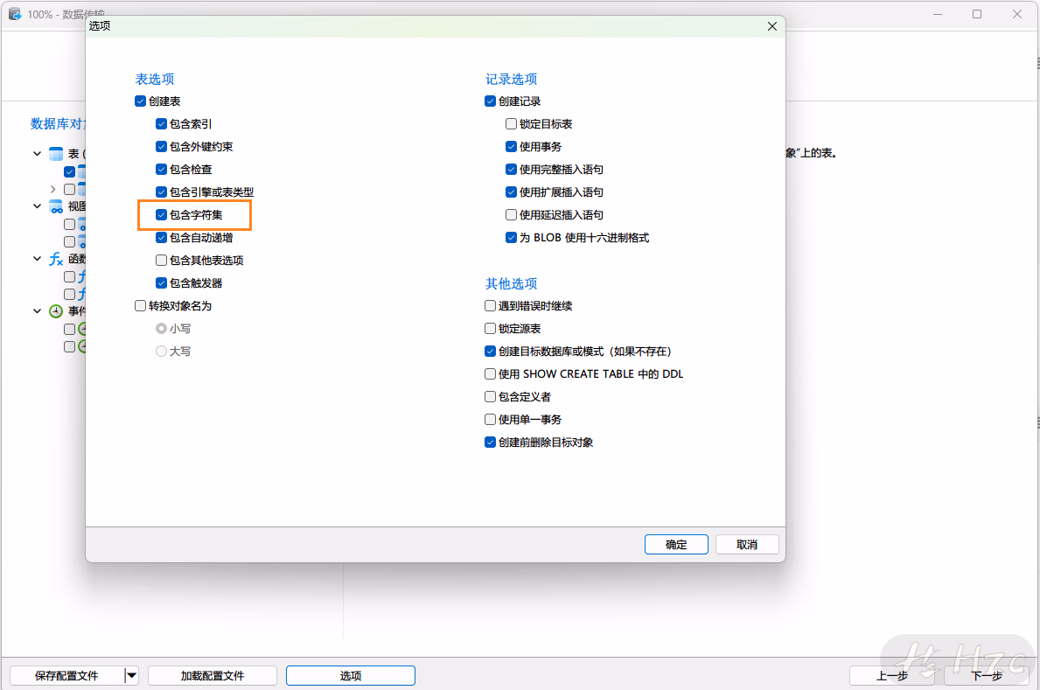Toggle 创建前删除目标对象 checkbox
Image resolution: width=1040 pixels, height=690 pixels.
(490, 442)
